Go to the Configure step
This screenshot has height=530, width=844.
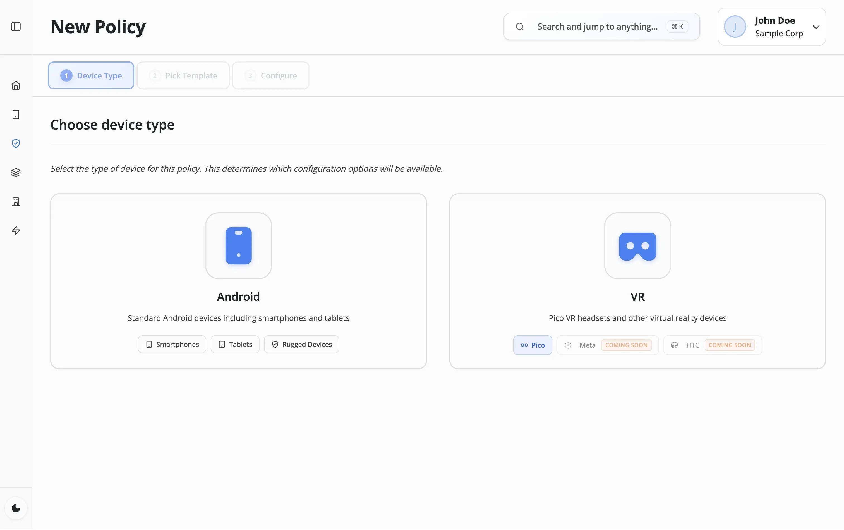pyautogui.click(x=270, y=75)
